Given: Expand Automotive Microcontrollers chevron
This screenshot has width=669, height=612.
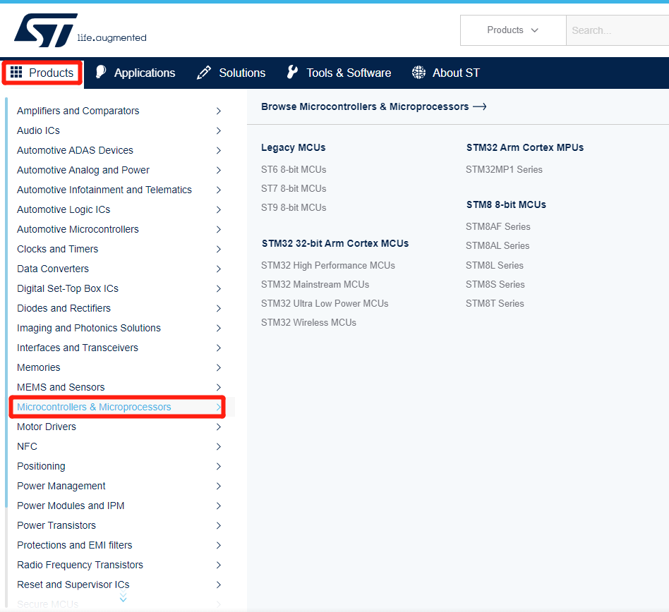Looking at the screenshot, I should (219, 229).
